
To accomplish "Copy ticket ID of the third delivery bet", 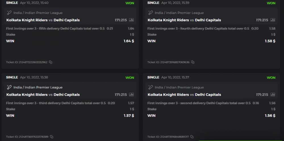I will click(x=51, y=137).
